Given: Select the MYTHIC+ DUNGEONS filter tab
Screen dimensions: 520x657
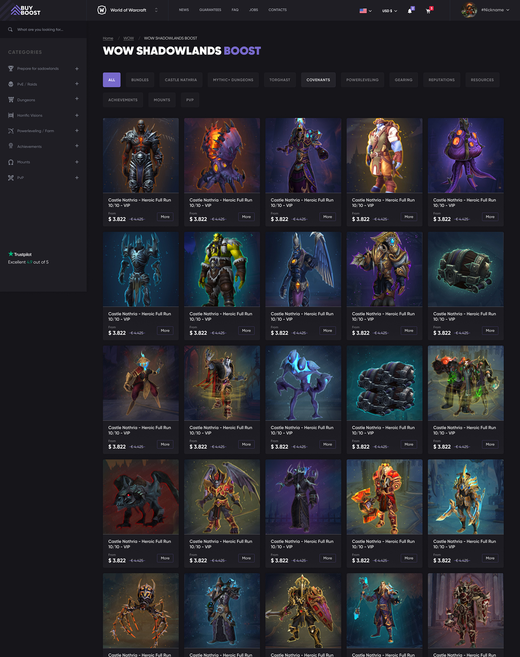Looking at the screenshot, I should pyautogui.click(x=233, y=80).
